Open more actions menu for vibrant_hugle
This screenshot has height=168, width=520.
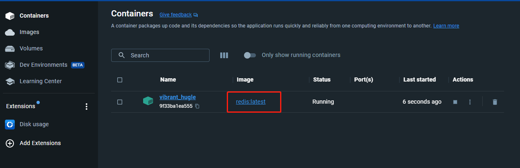pos(470,102)
